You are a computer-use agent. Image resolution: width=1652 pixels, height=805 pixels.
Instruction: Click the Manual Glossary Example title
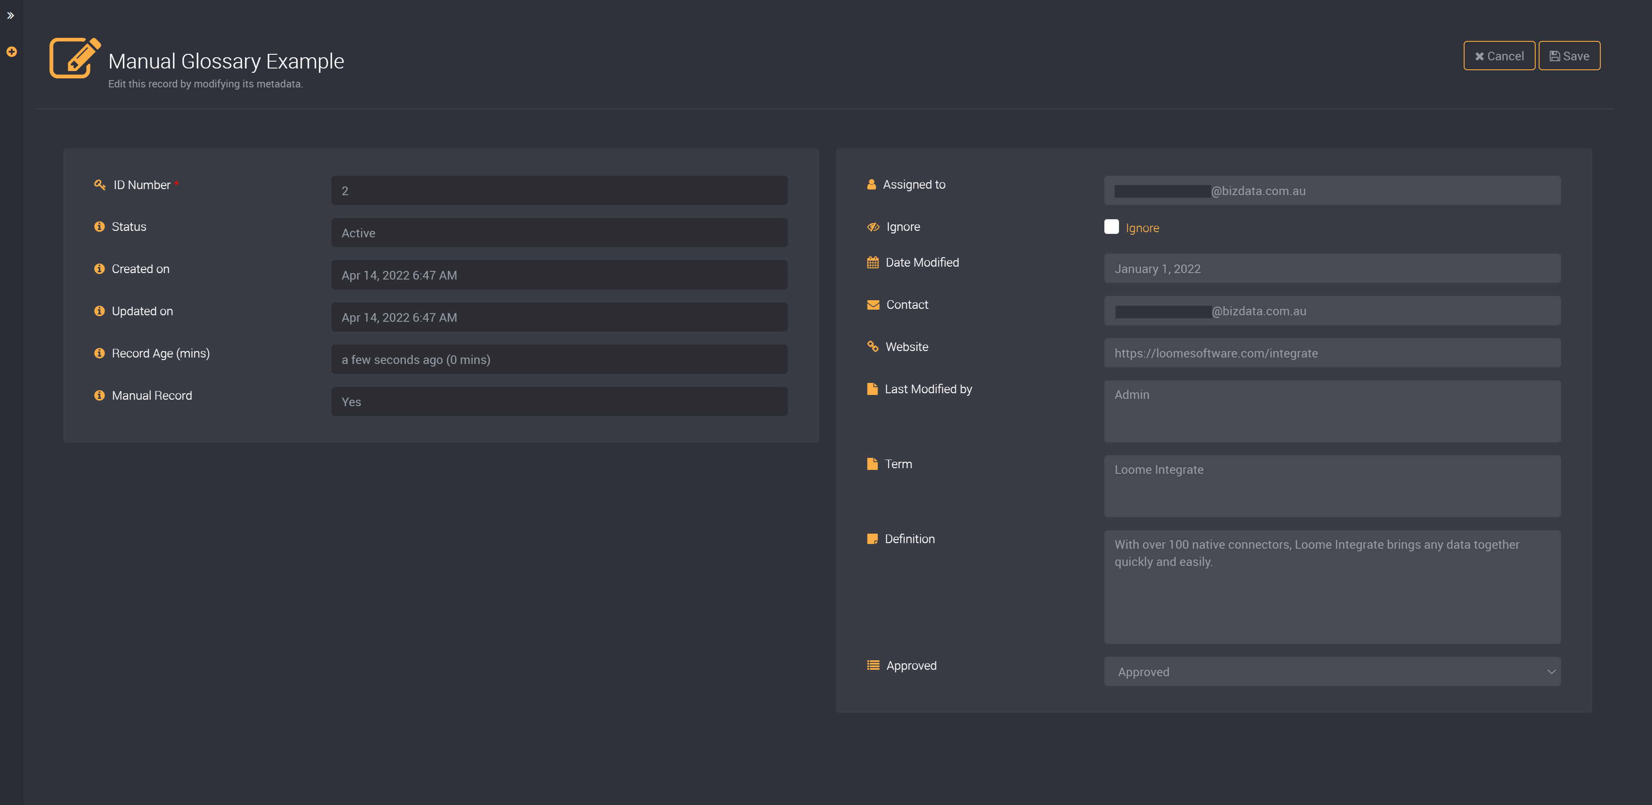226,61
